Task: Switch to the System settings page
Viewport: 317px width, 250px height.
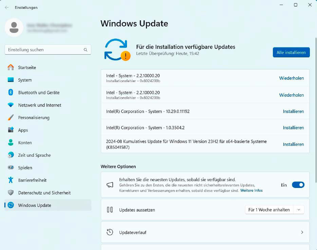Action: 25,80
